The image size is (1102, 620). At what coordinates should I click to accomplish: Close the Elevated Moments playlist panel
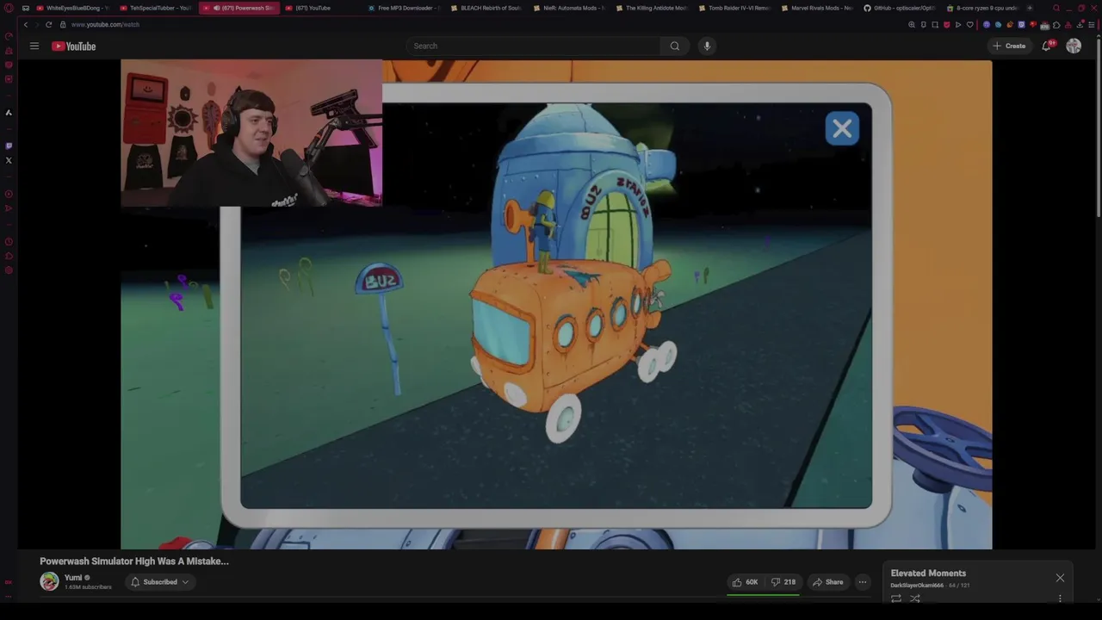pos(1060,578)
